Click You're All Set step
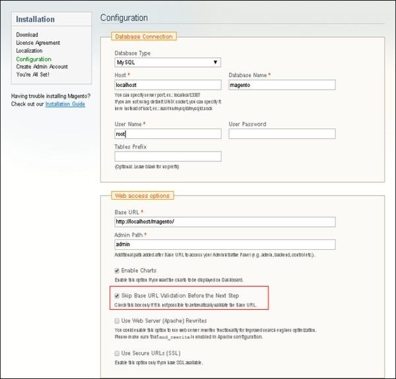The width and height of the screenshot is (396, 379). [34, 74]
